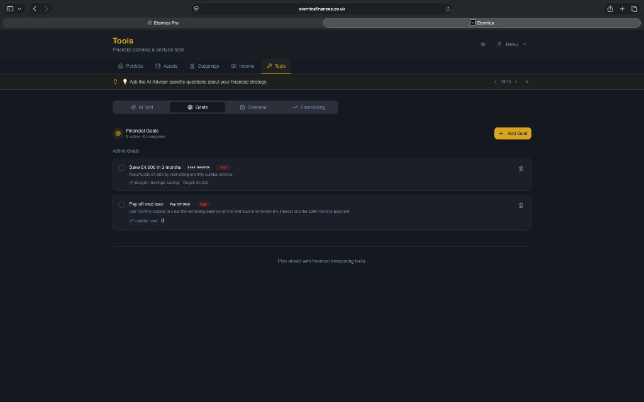Screen dimensions: 644x402
Task: Open the AI Tool section
Action: [x=141, y=107]
